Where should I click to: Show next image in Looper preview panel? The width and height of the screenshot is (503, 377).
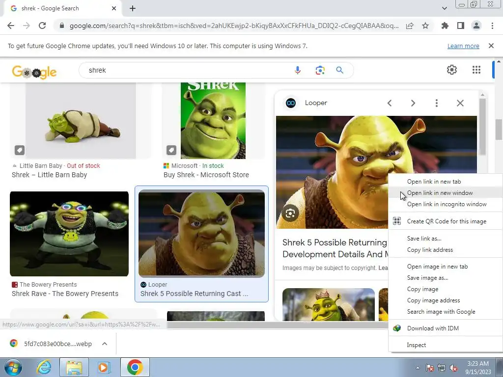[x=413, y=103]
